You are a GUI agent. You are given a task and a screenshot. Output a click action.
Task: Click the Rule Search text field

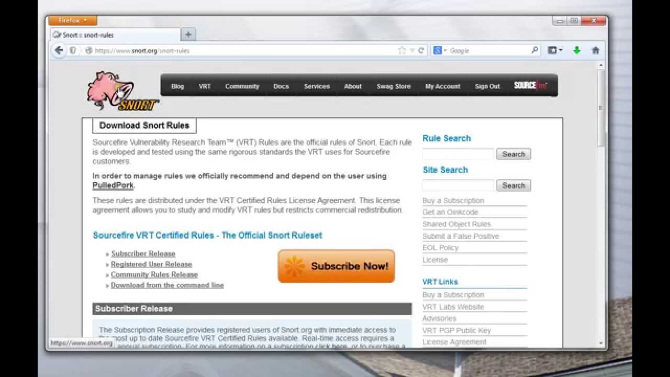point(458,154)
